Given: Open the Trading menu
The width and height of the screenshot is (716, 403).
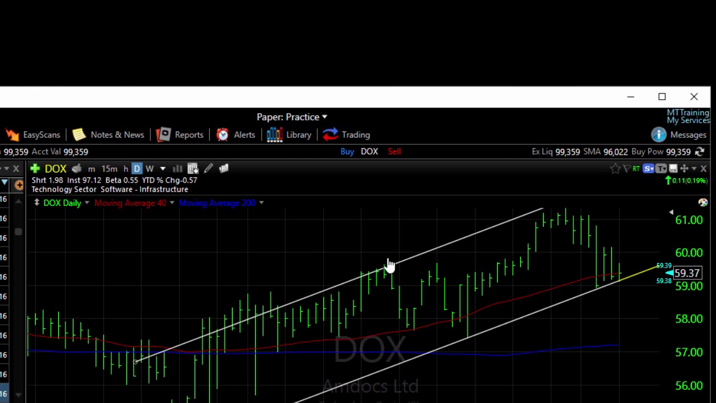Looking at the screenshot, I should point(346,135).
